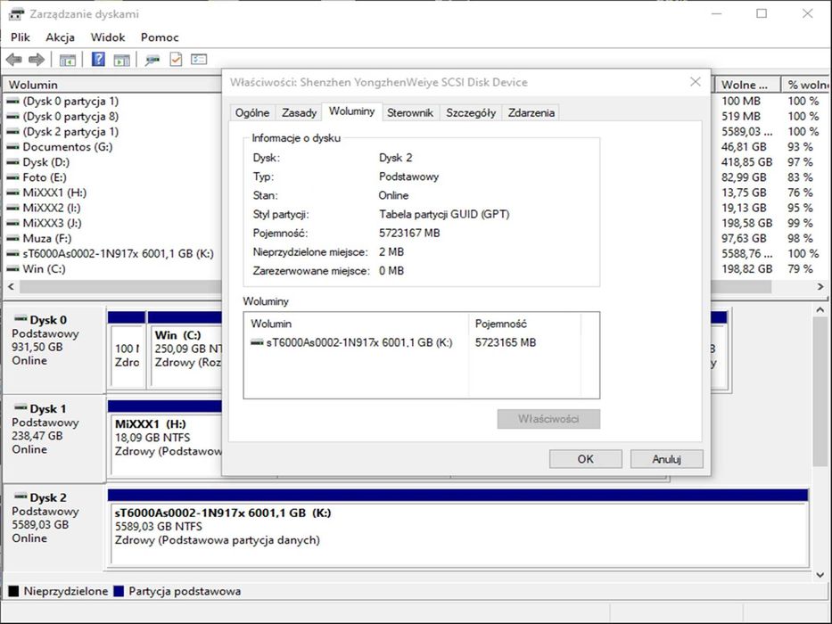Click volume icon in dialog Woluminy list
Image resolution: width=832 pixels, height=624 pixels.
coord(257,343)
